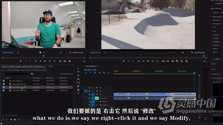
Task: Select the Track Select Forward tool
Action: pyautogui.click(x=78, y=72)
